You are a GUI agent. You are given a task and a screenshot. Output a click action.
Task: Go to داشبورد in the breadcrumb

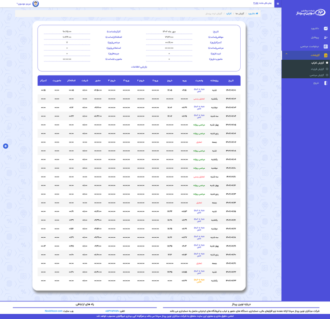click(253, 14)
